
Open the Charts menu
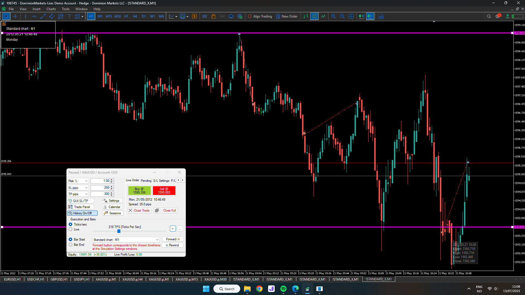coord(51,9)
